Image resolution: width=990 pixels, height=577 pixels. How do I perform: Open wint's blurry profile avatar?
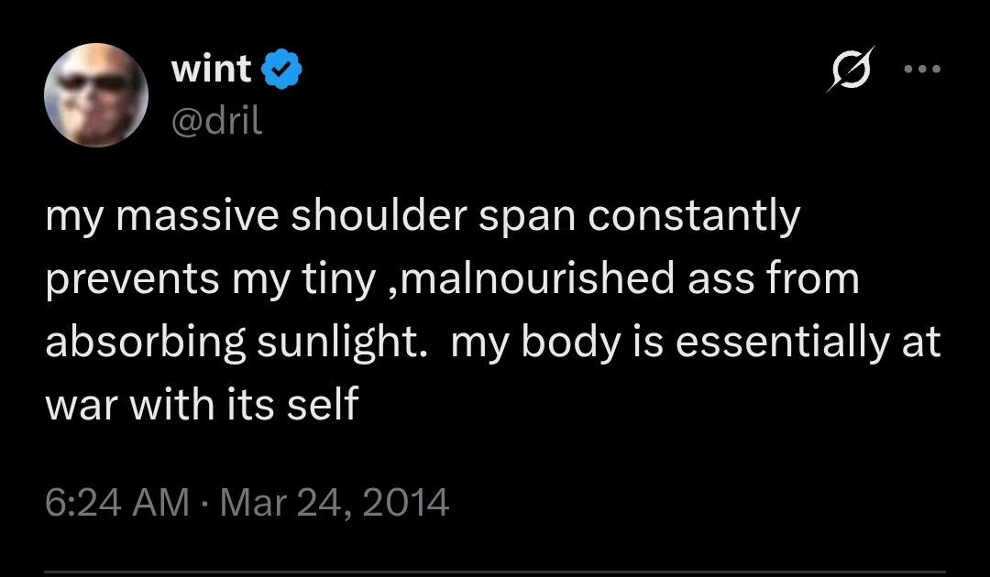[97, 96]
